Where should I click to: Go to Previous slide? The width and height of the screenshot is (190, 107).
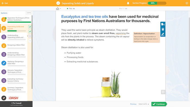[x=133, y=104]
